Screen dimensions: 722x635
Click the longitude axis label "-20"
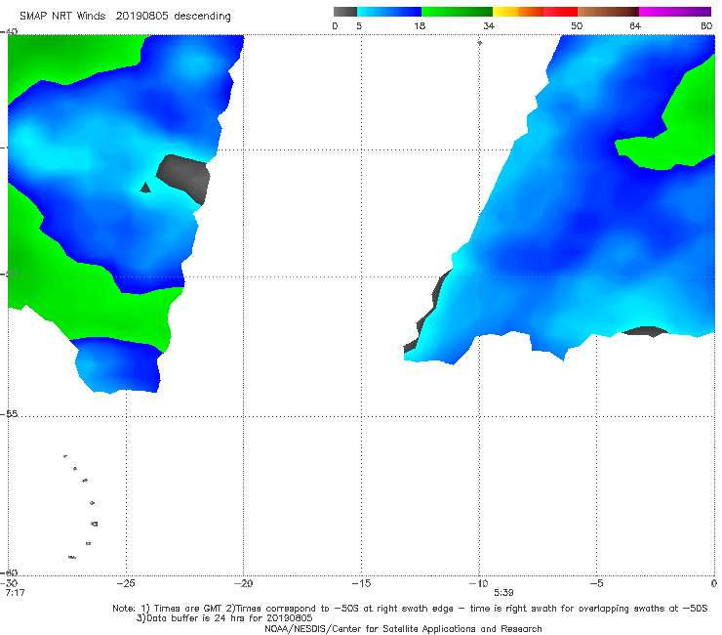tap(243, 583)
